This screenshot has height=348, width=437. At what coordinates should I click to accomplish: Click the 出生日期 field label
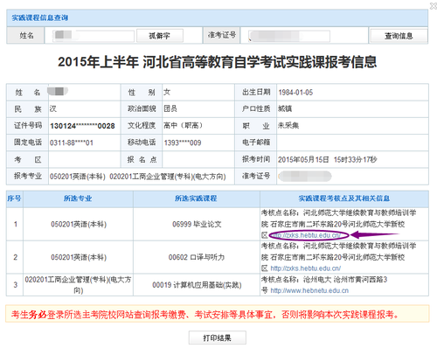click(x=256, y=92)
